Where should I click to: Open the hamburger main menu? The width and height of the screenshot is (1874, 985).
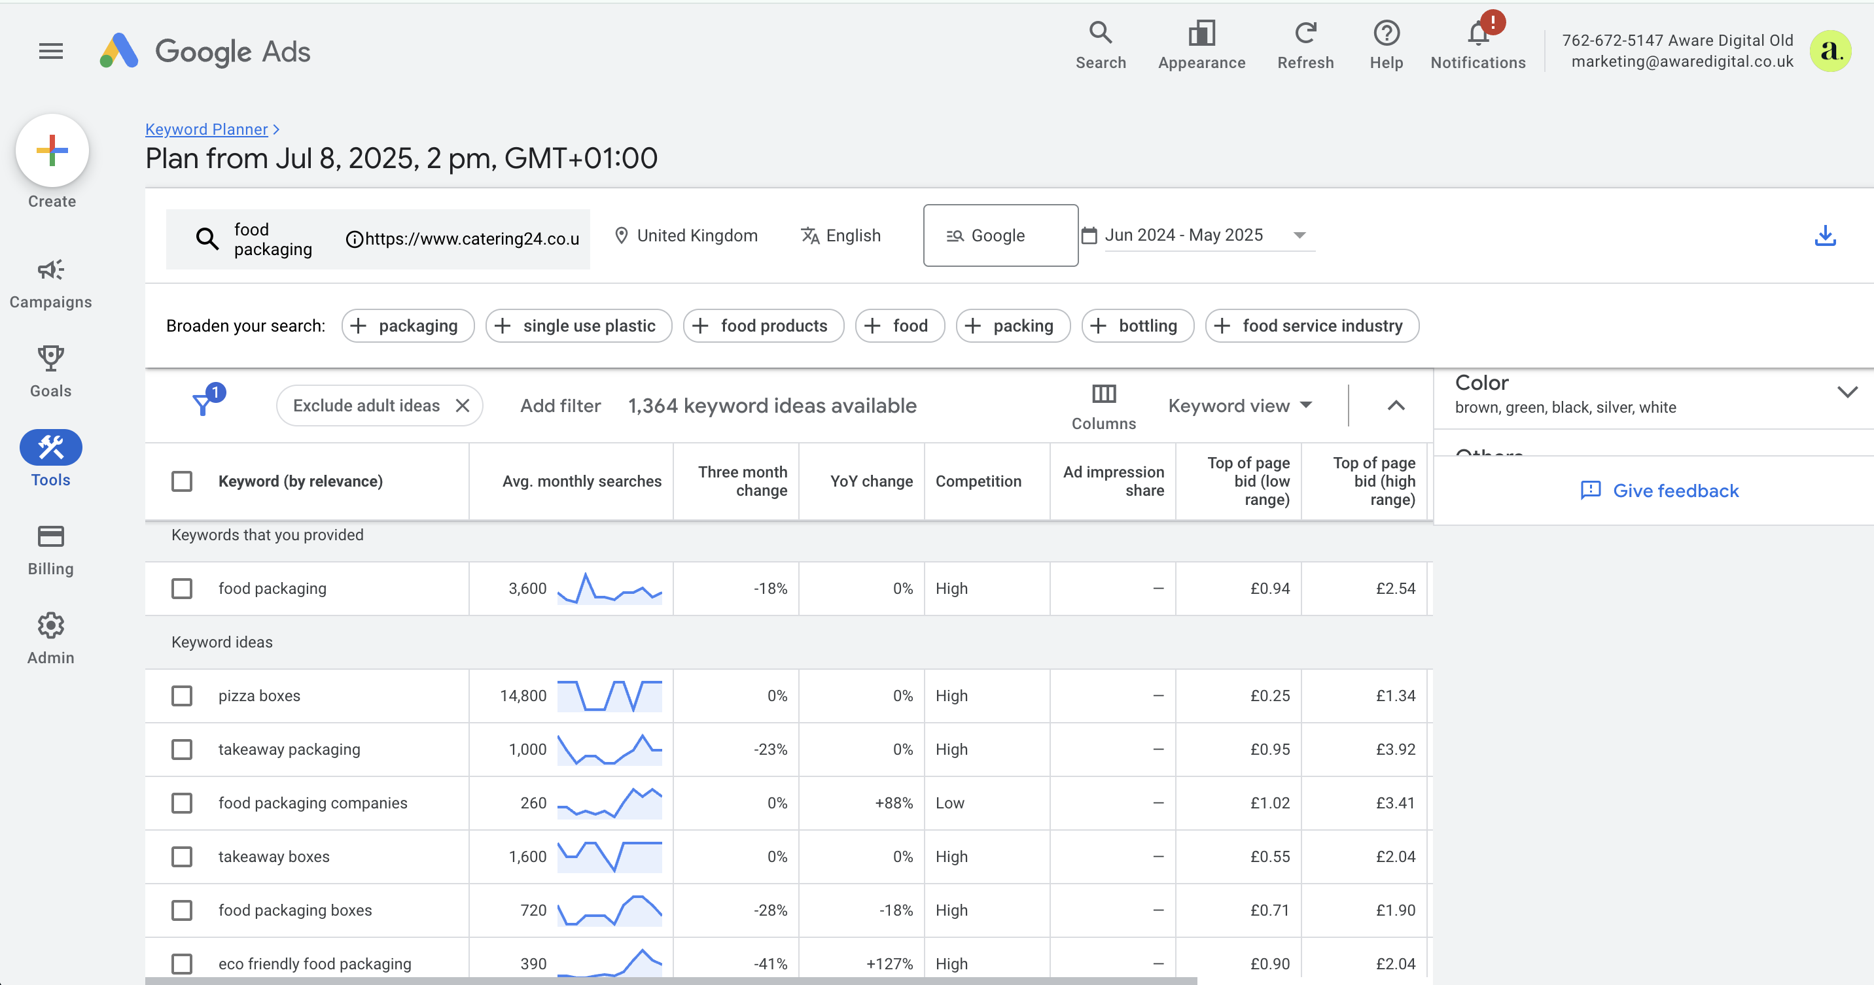(x=51, y=51)
